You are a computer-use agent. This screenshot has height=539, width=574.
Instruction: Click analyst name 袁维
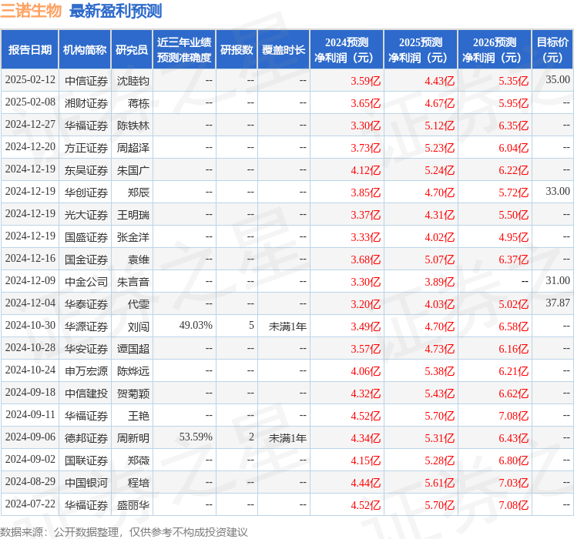click(139, 259)
